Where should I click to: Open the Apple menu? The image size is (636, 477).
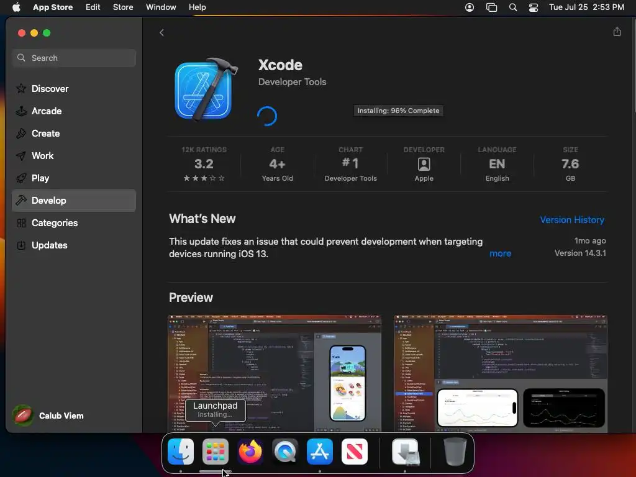[x=16, y=7]
